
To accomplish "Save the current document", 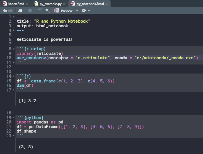I will tap(30, 11).
